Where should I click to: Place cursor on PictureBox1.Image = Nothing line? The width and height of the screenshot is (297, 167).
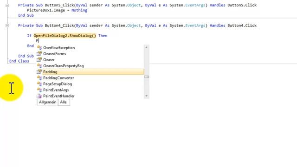coord(57,10)
